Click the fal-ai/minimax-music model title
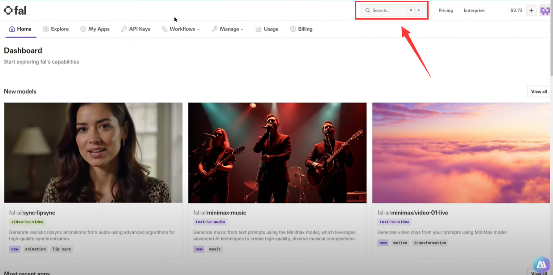 (219, 213)
